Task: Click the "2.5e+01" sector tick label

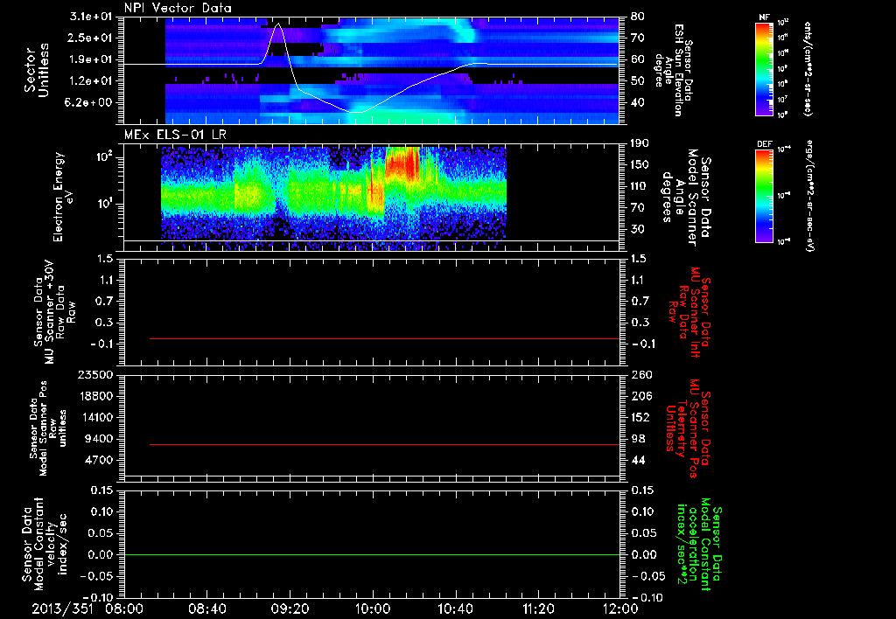Action: tap(91, 38)
